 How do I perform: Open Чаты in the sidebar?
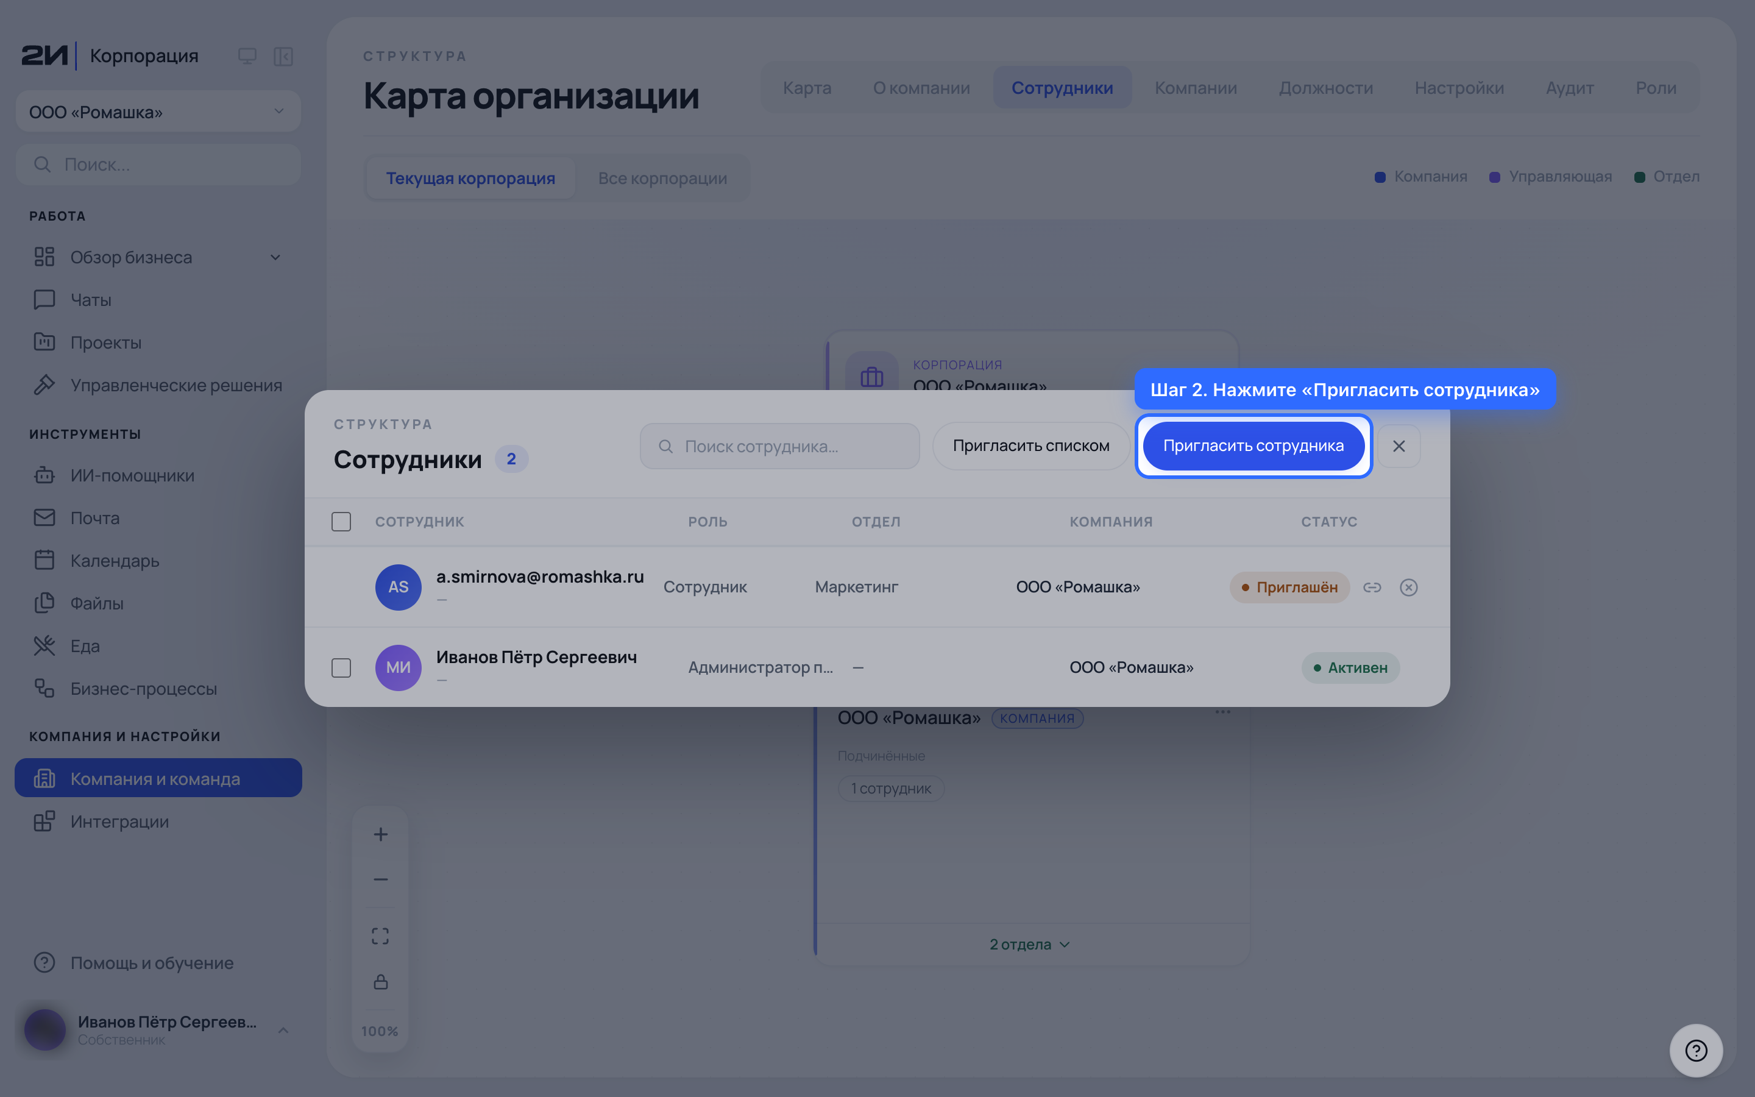tap(158, 300)
